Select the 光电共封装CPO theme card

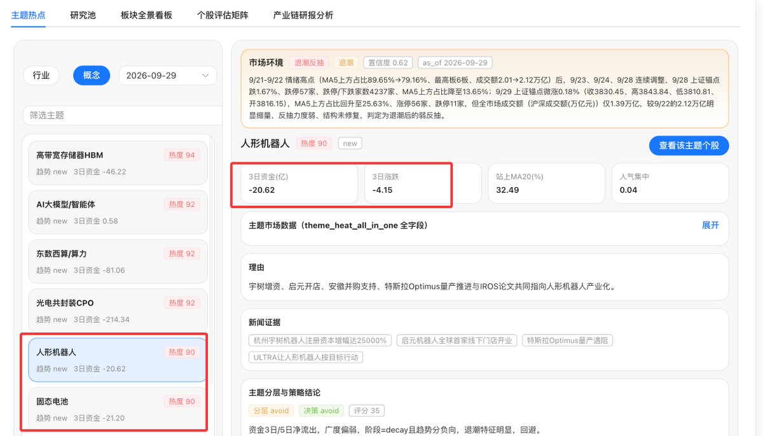pyautogui.click(x=118, y=311)
